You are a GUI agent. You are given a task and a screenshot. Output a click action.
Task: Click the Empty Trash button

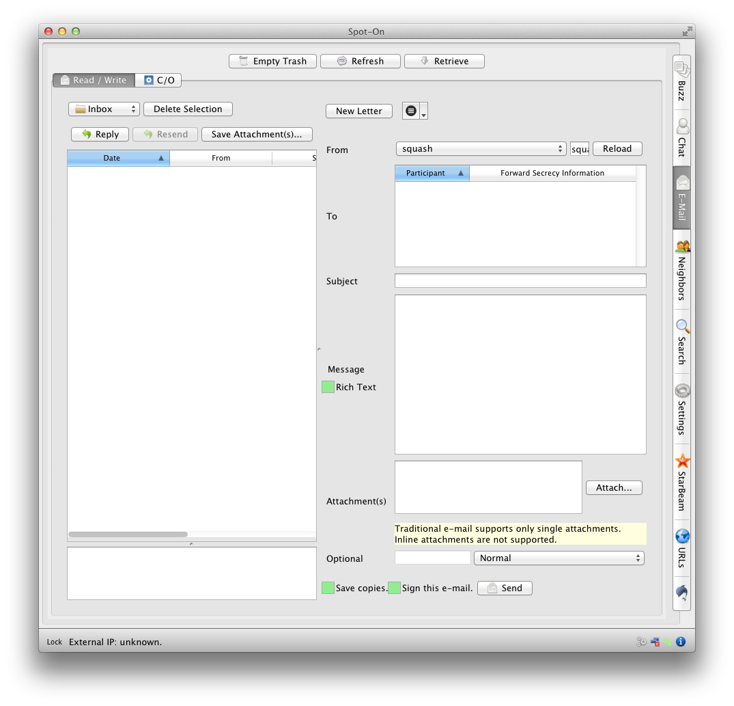click(272, 62)
